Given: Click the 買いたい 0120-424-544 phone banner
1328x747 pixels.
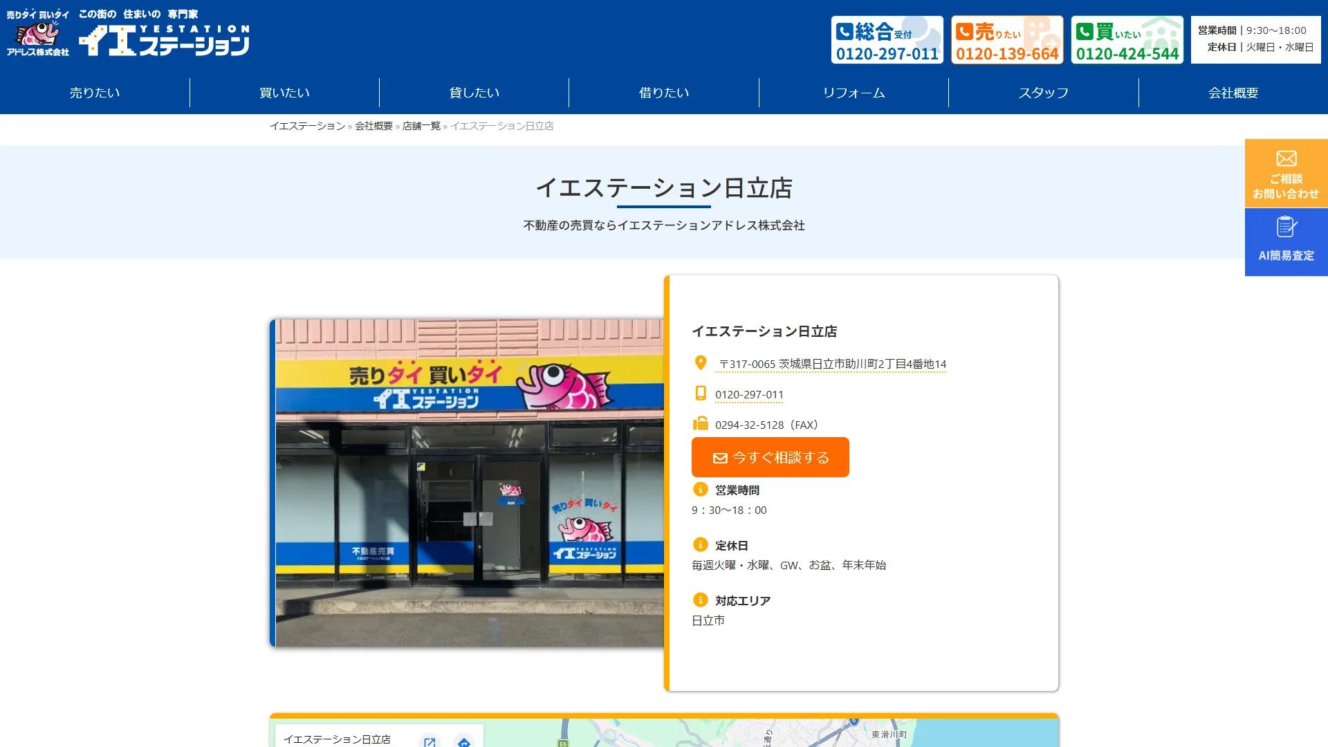Looking at the screenshot, I should click(1127, 40).
